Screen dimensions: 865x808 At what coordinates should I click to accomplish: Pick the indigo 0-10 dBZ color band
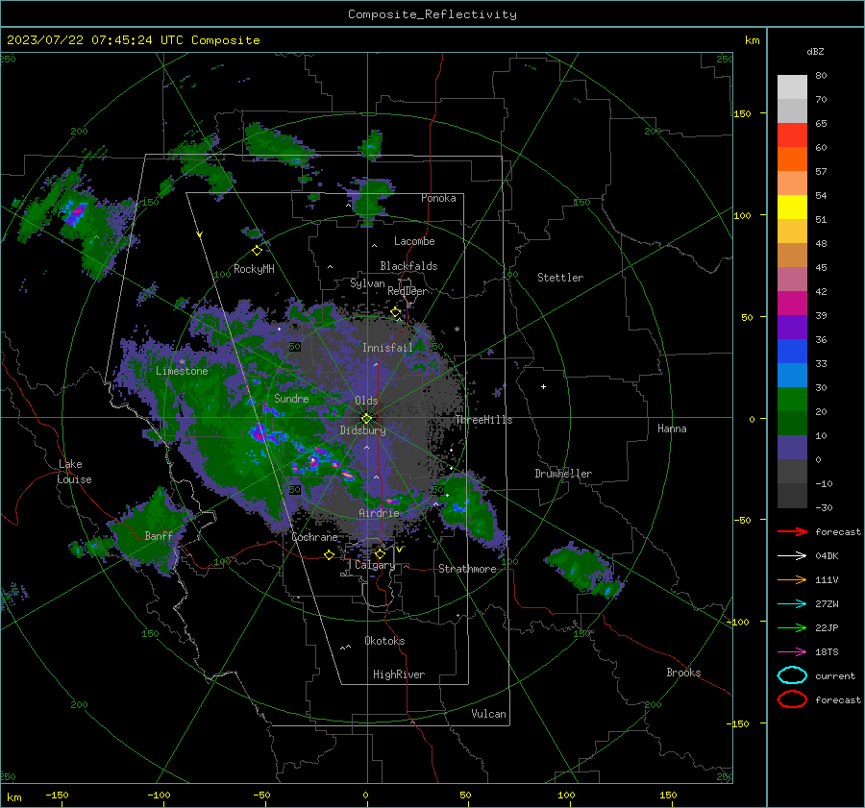tap(792, 448)
